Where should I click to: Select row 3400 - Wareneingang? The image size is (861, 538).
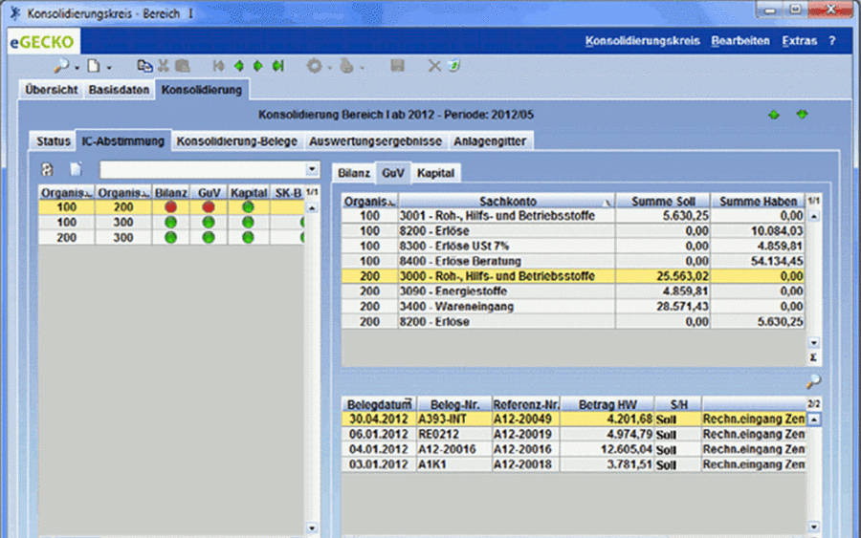(x=573, y=306)
